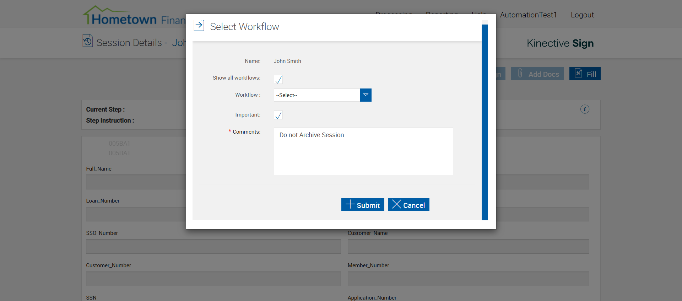
Task: Click the X icon on Cancel
Action: (x=396, y=204)
